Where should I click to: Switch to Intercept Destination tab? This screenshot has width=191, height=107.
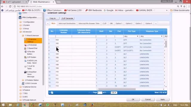point(67,23)
